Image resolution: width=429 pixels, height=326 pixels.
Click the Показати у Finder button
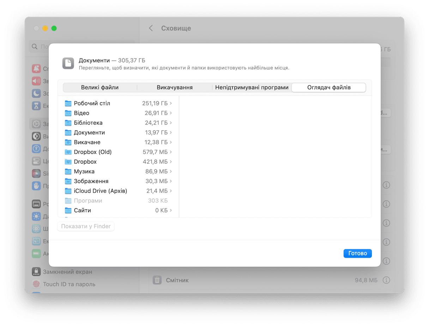[86, 226]
